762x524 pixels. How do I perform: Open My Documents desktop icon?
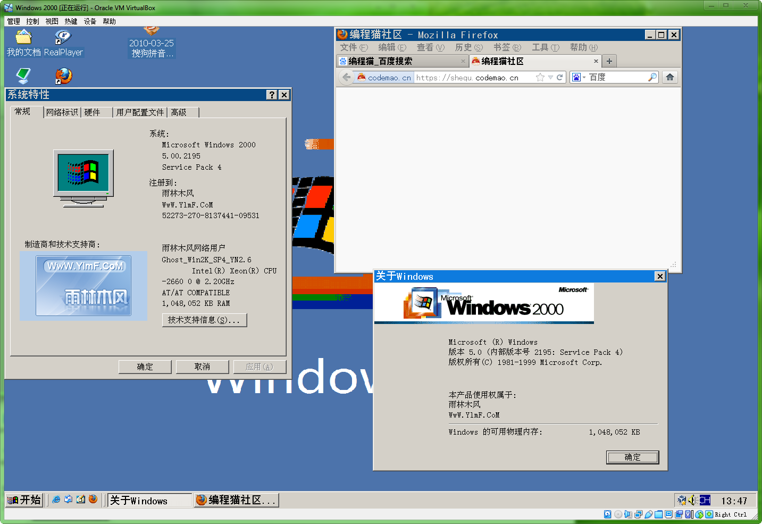pos(23,43)
